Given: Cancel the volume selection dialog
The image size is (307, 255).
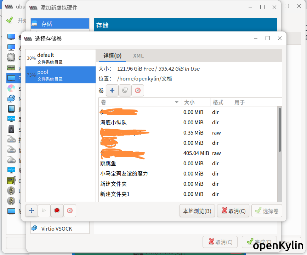Looking at the screenshot, I should (233, 211).
